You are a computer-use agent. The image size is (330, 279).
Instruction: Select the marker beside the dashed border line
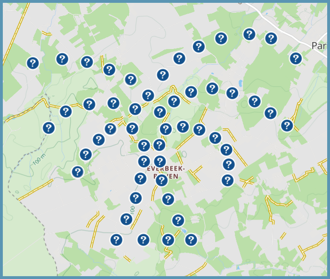(48, 128)
